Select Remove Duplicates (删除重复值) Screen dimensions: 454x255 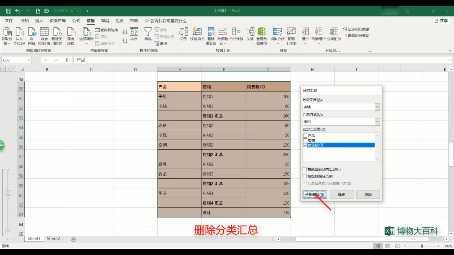[x=211, y=35]
